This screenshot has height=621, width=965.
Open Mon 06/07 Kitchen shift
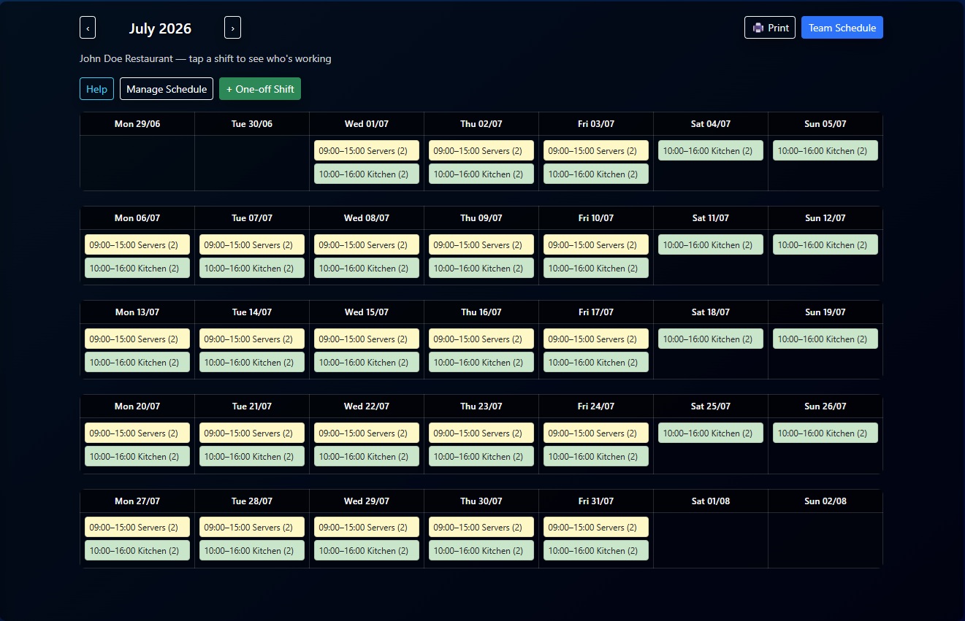(x=137, y=268)
